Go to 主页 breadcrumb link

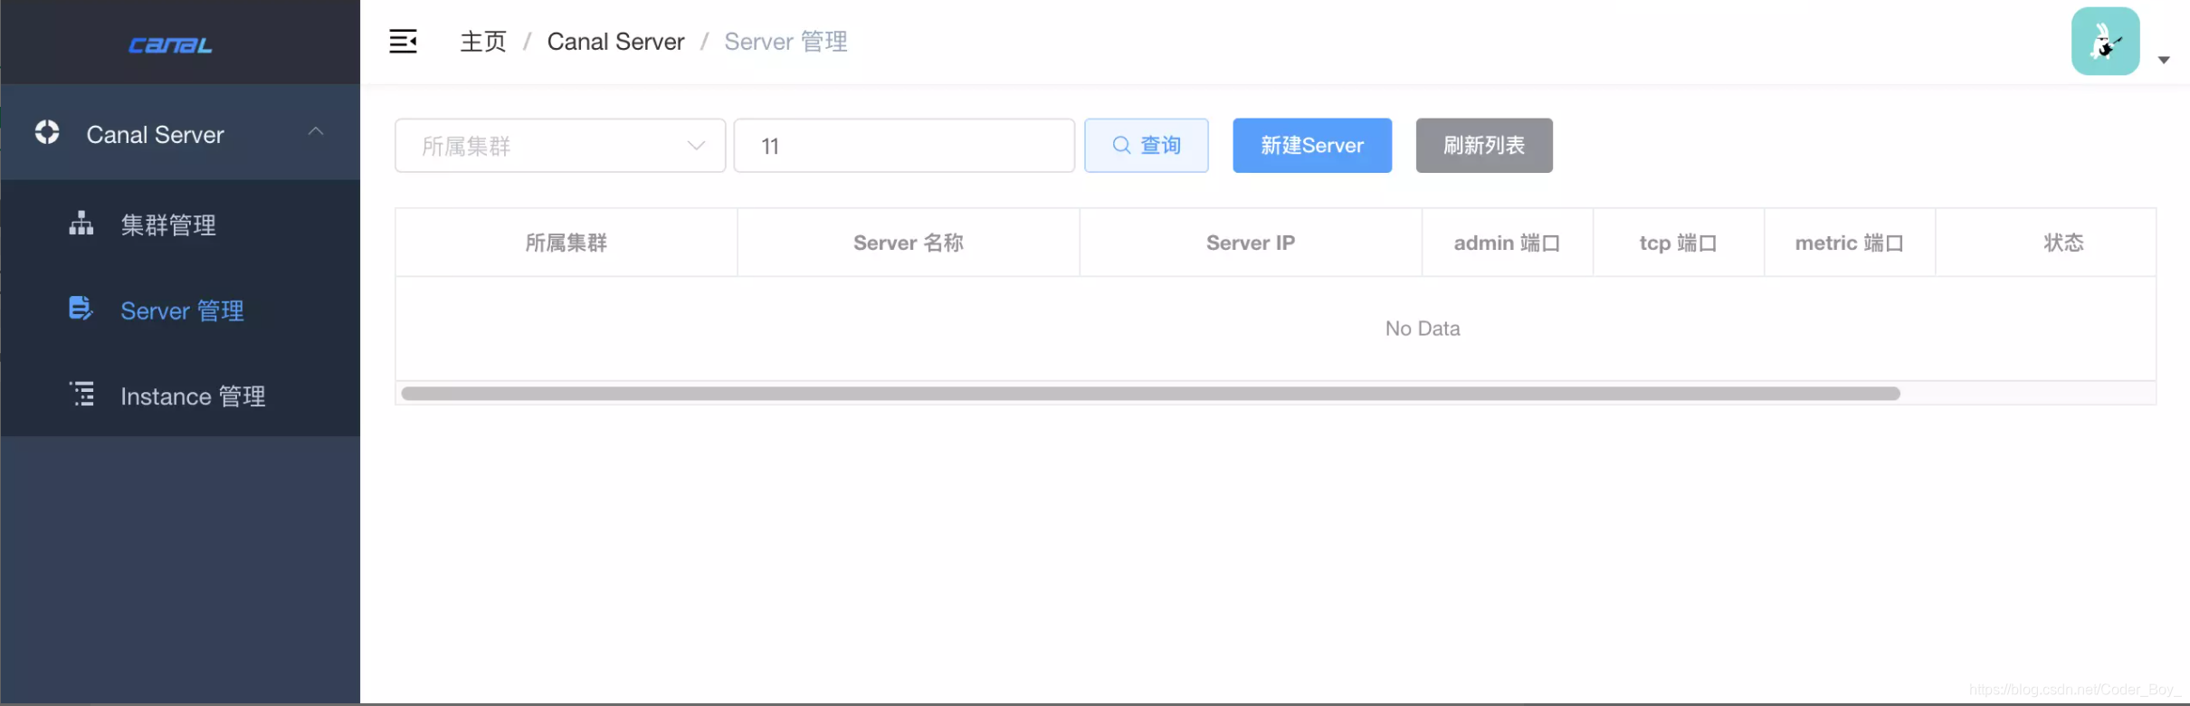pos(483,42)
